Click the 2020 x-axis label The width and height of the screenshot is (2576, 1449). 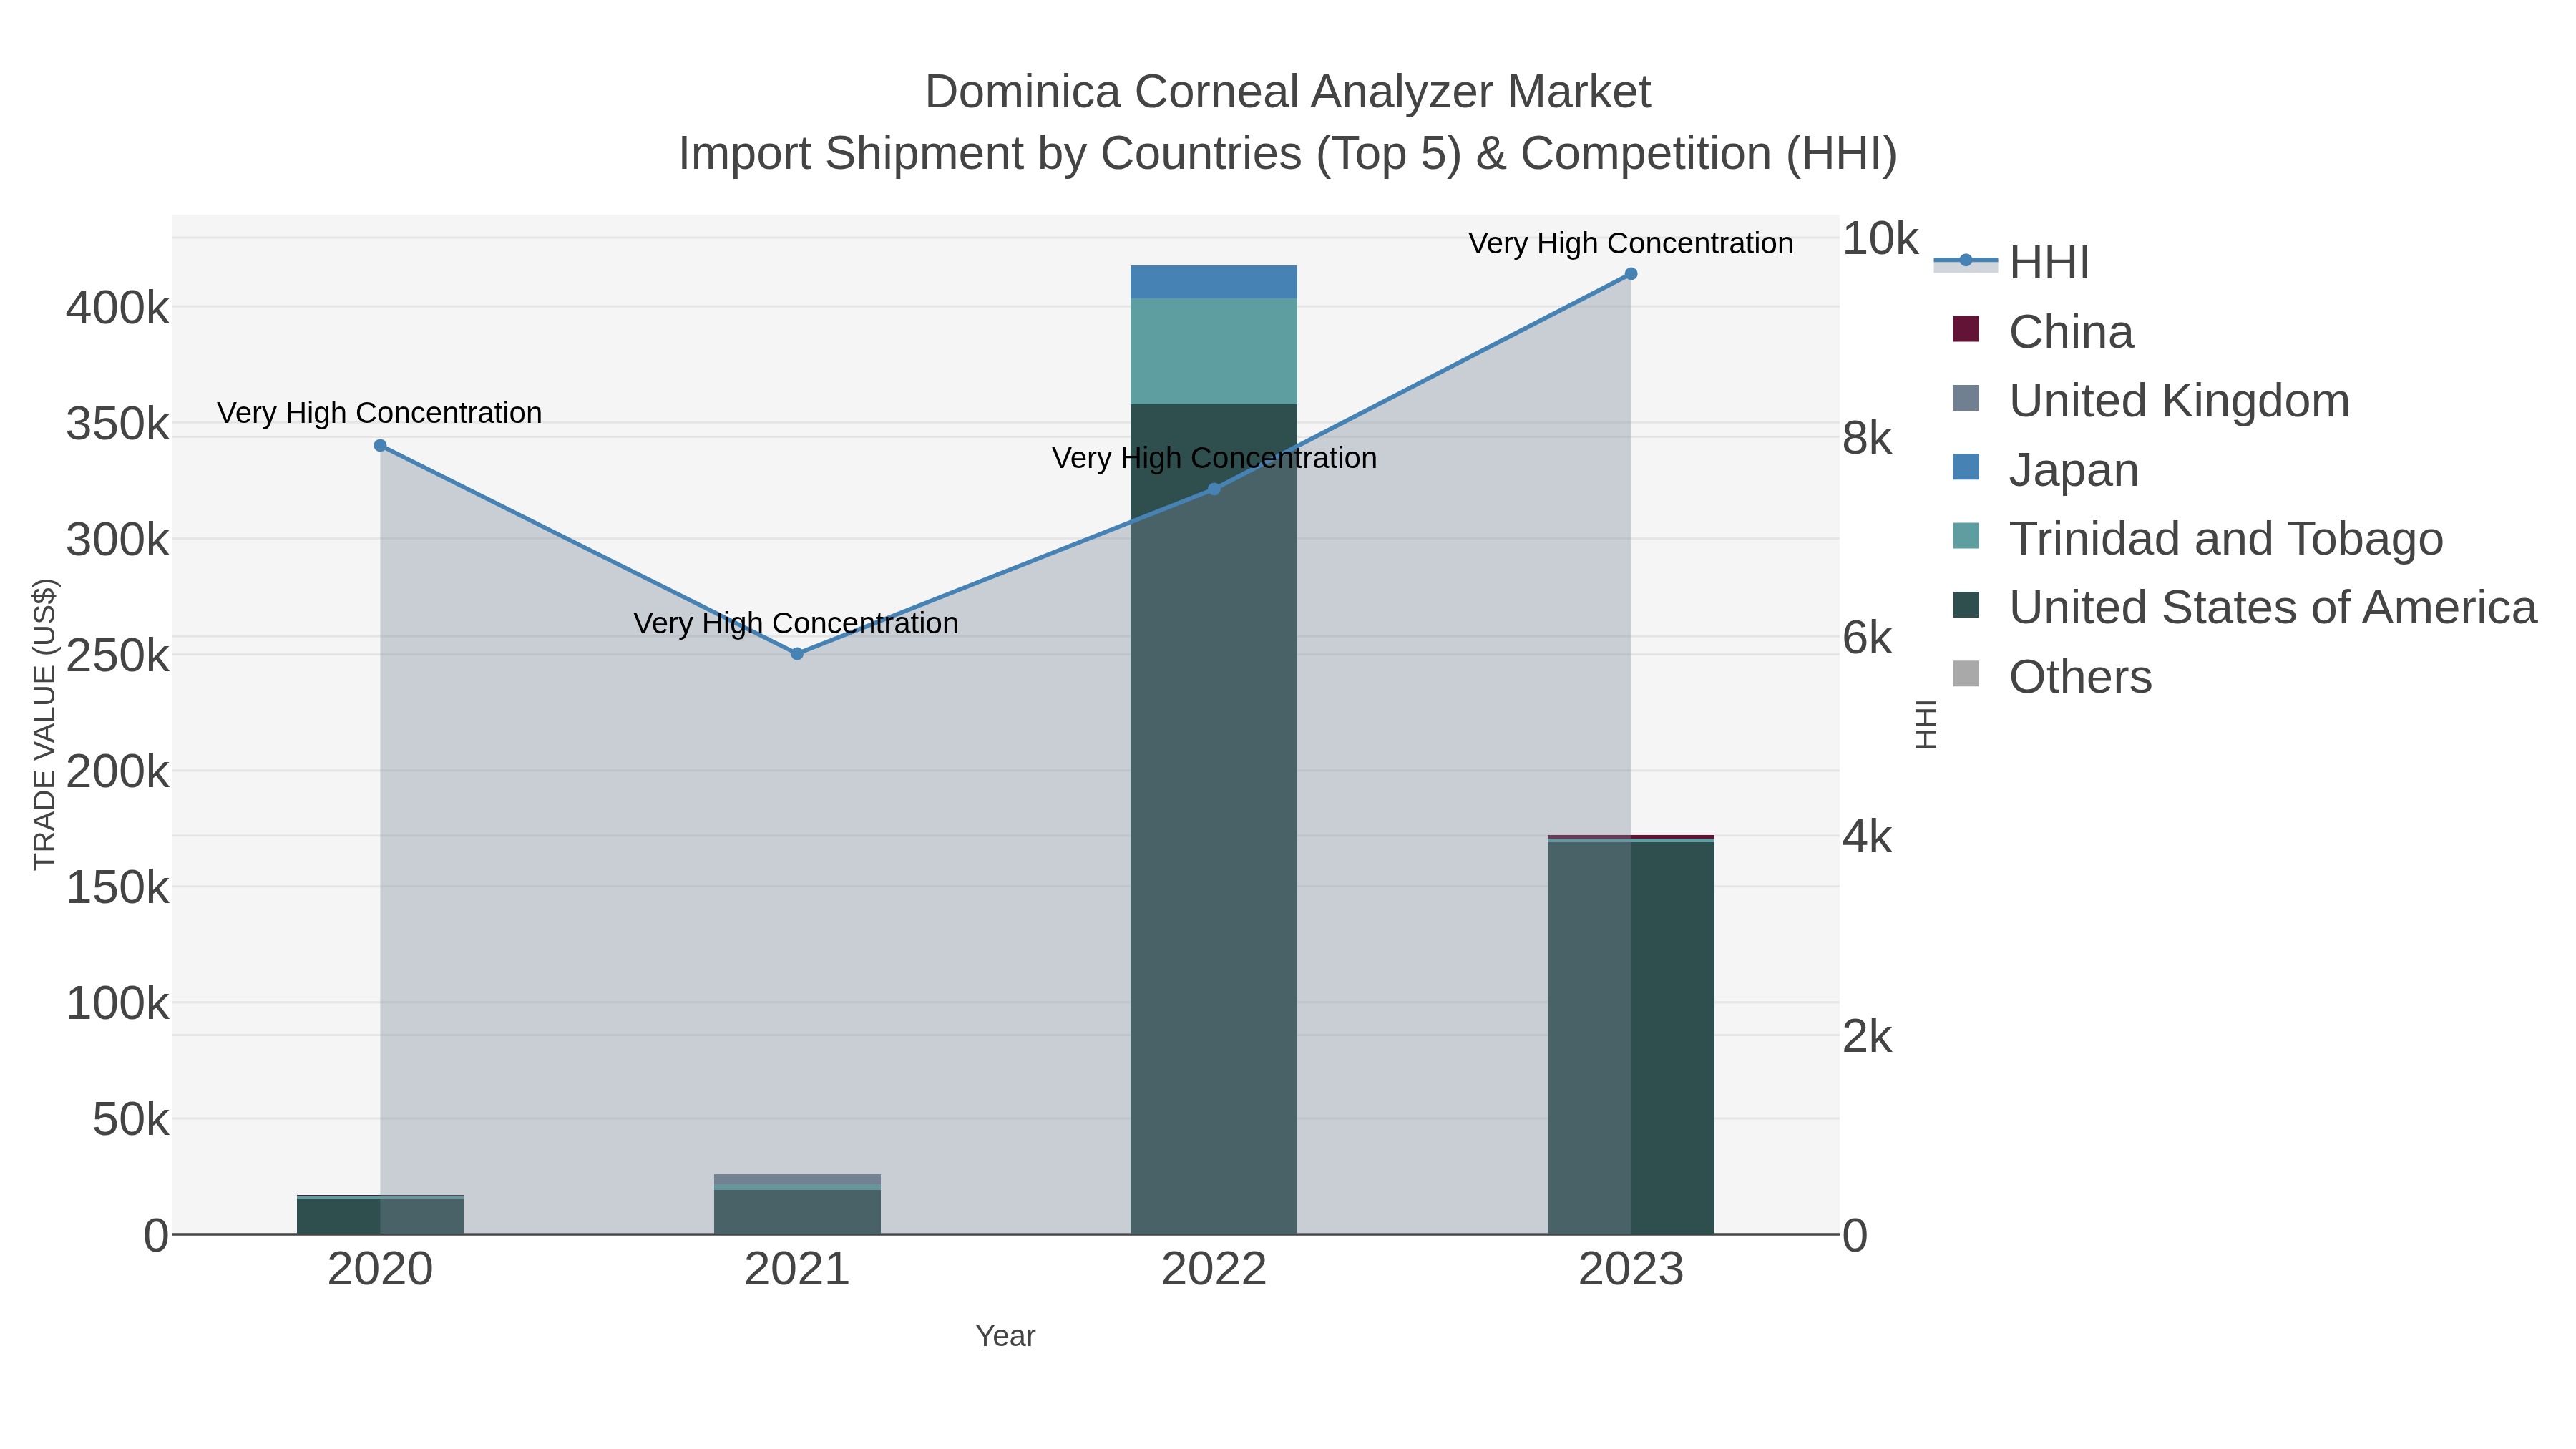coord(380,1270)
